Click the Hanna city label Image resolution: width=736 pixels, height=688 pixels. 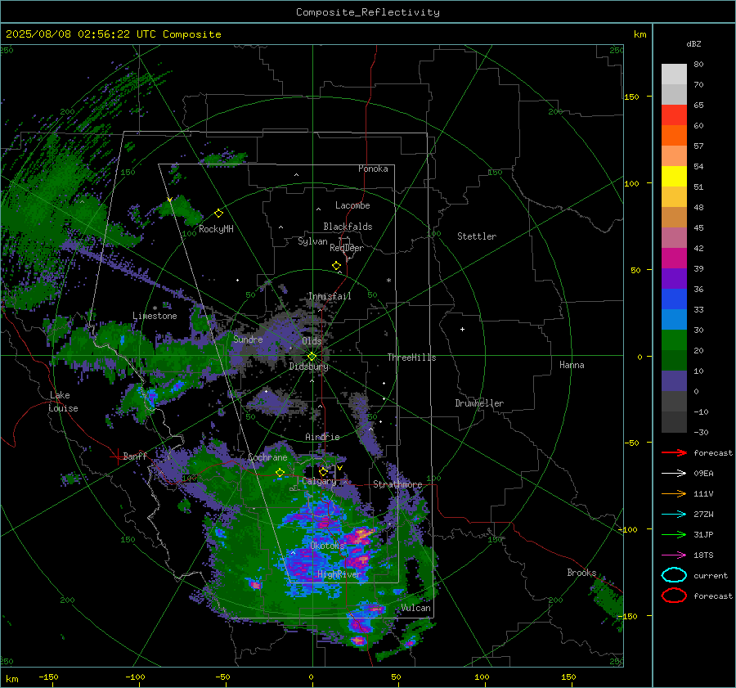click(x=572, y=365)
